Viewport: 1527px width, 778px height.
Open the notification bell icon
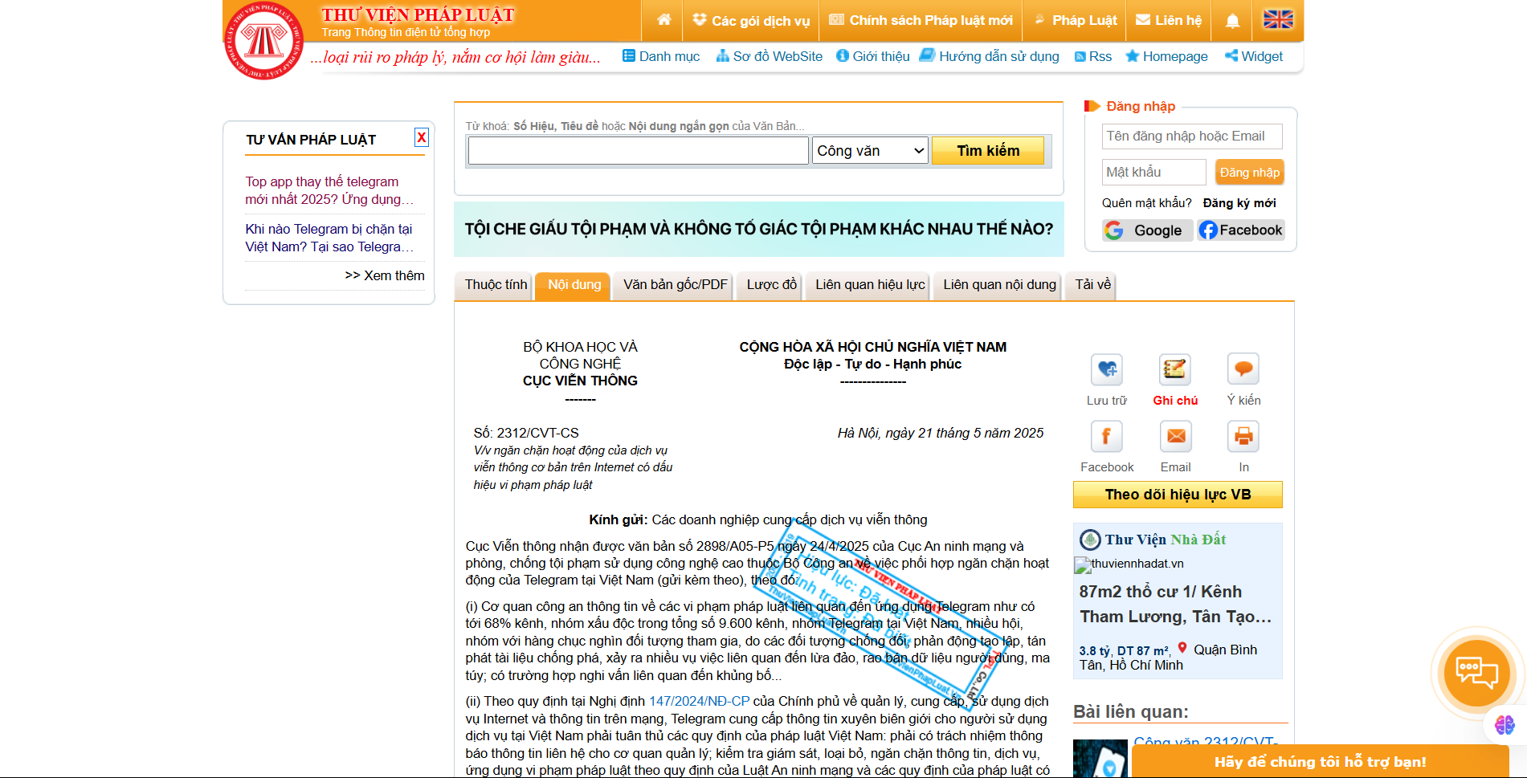pyautogui.click(x=1232, y=21)
